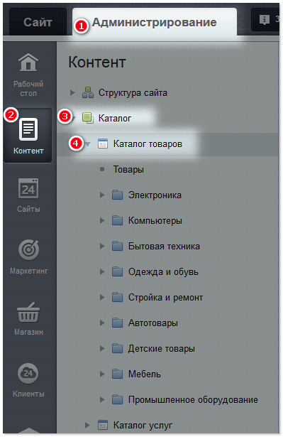
Task: Expand the Бытовая техника folder
Action: (x=102, y=246)
